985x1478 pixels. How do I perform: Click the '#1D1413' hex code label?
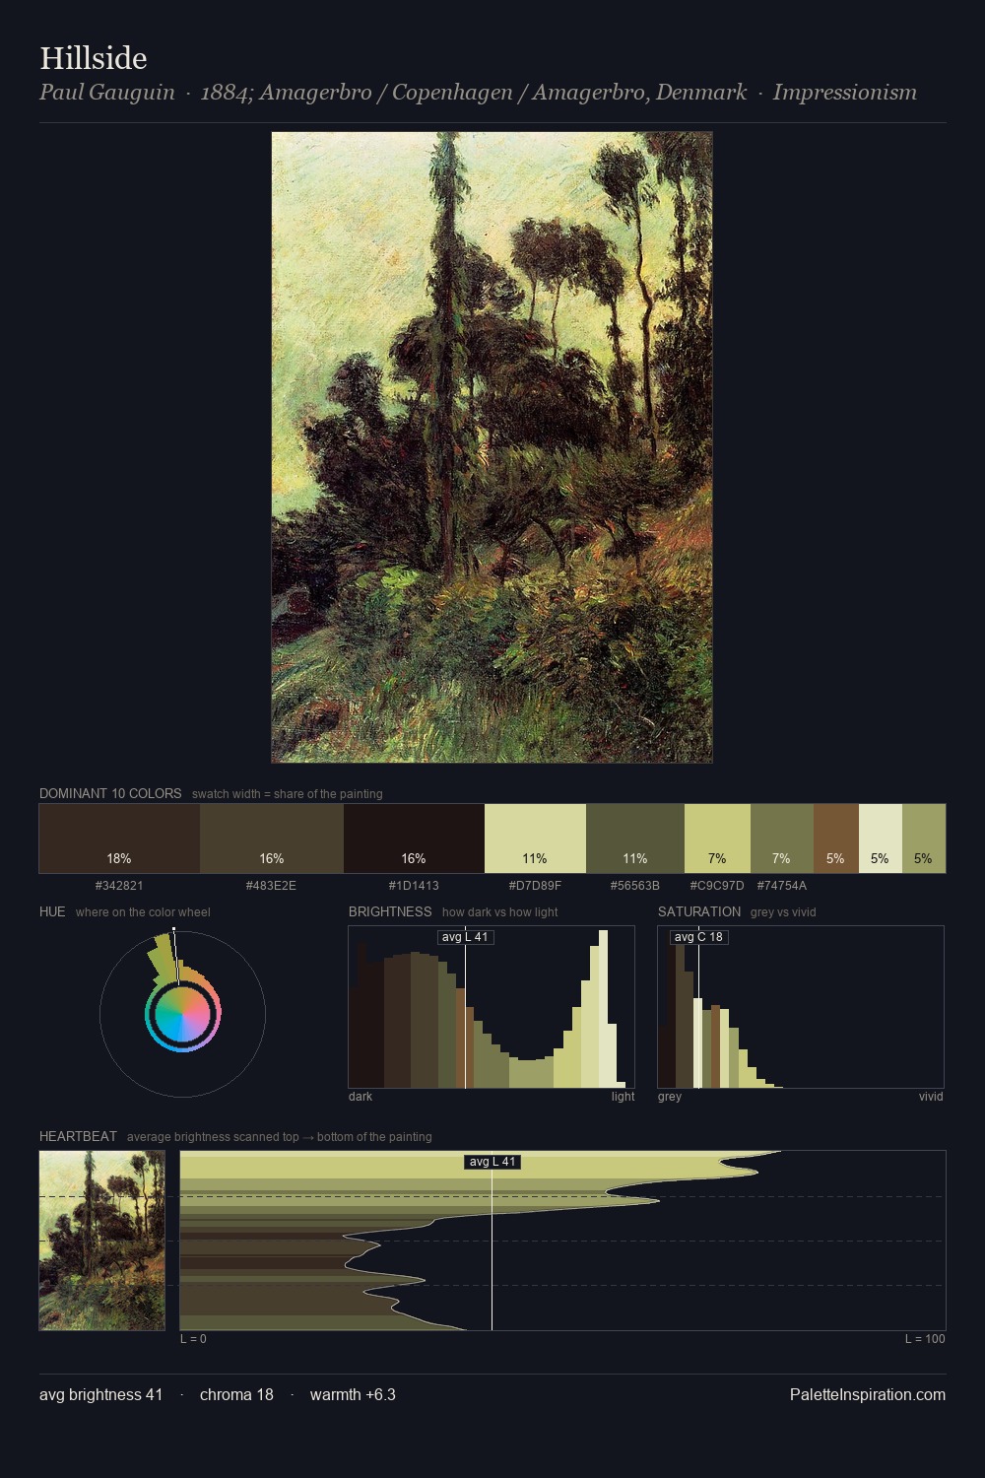click(x=414, y=886)
